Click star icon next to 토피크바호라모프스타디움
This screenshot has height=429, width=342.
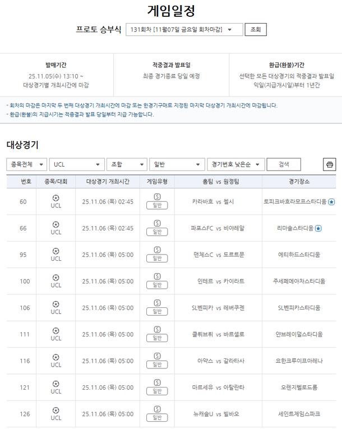point(331,201)
